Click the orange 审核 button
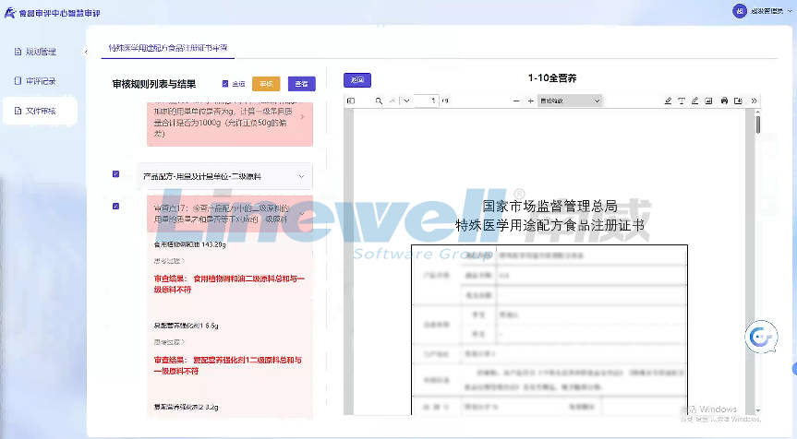797x439 pixels. 266,84
